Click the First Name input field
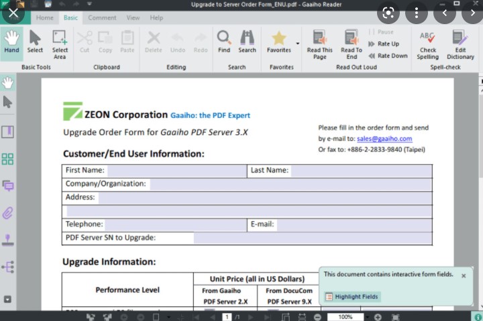 click(x=177, y=171)
